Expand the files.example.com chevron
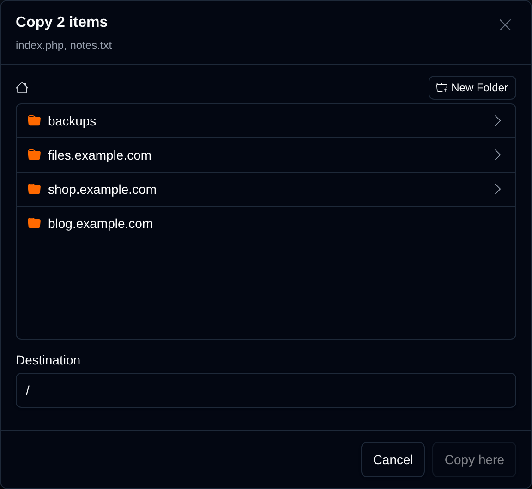This screenshot has height=489, width=532. click(497, 155)
